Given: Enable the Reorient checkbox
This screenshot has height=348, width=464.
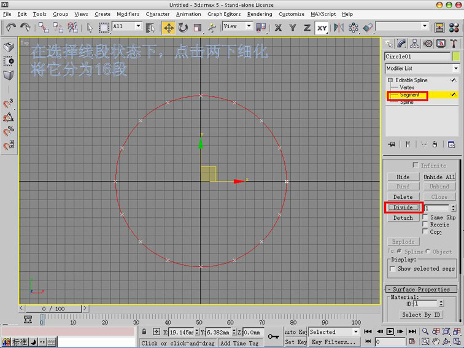Looking at the screenshot, I should [x=425, y=223].
